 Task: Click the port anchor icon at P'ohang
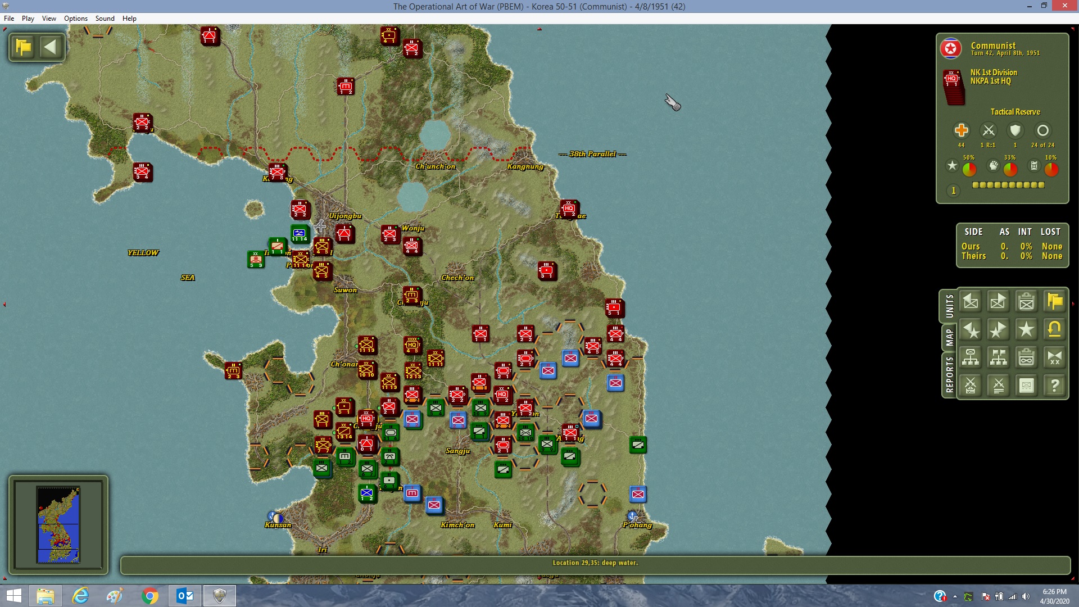(x=632, y=515)
